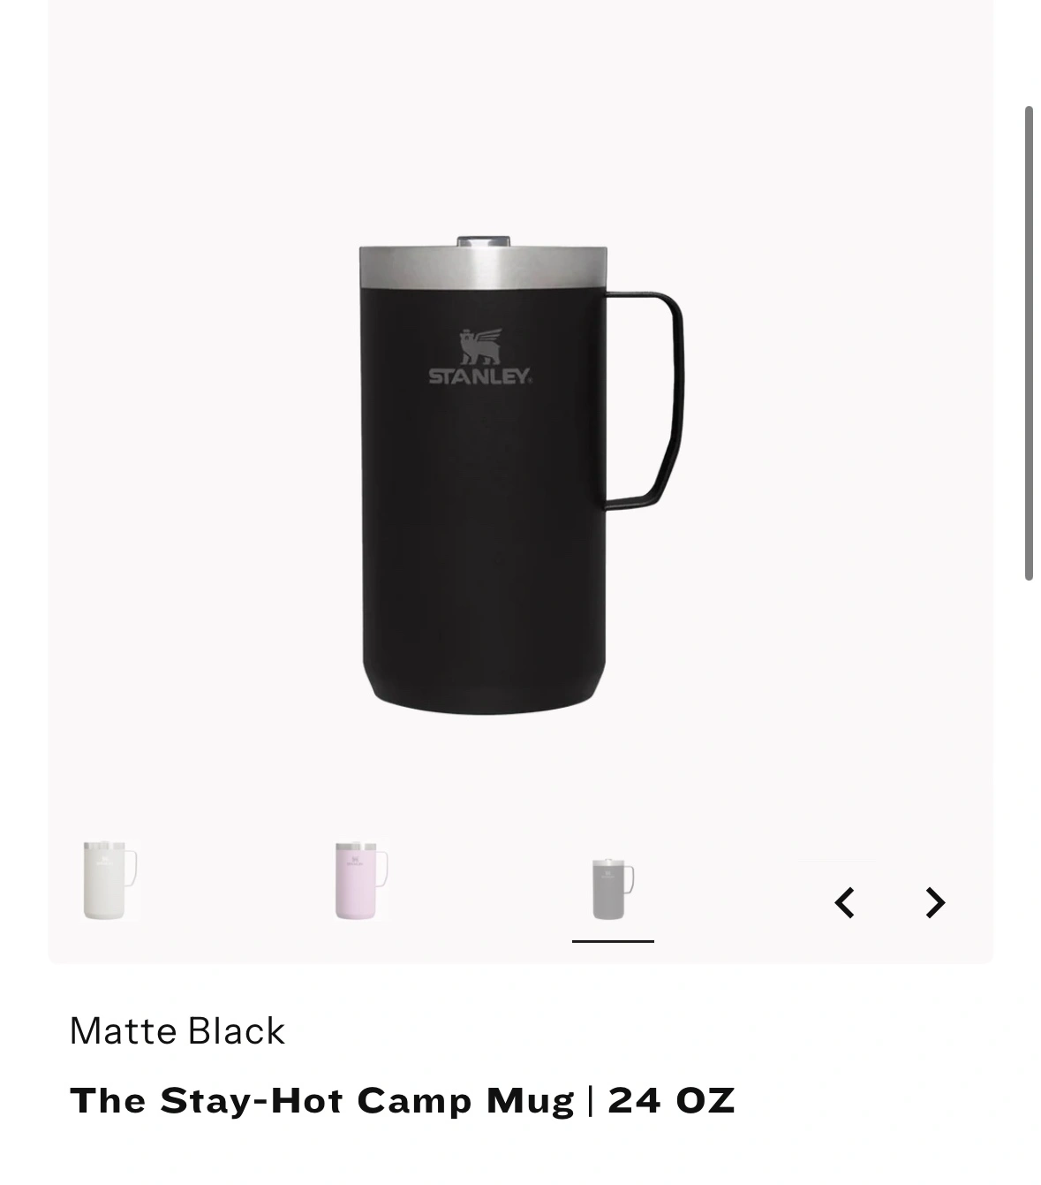This screenshot has height=1185, width=1041.
Task: Click the main matte black mug image
Action: 520,475
